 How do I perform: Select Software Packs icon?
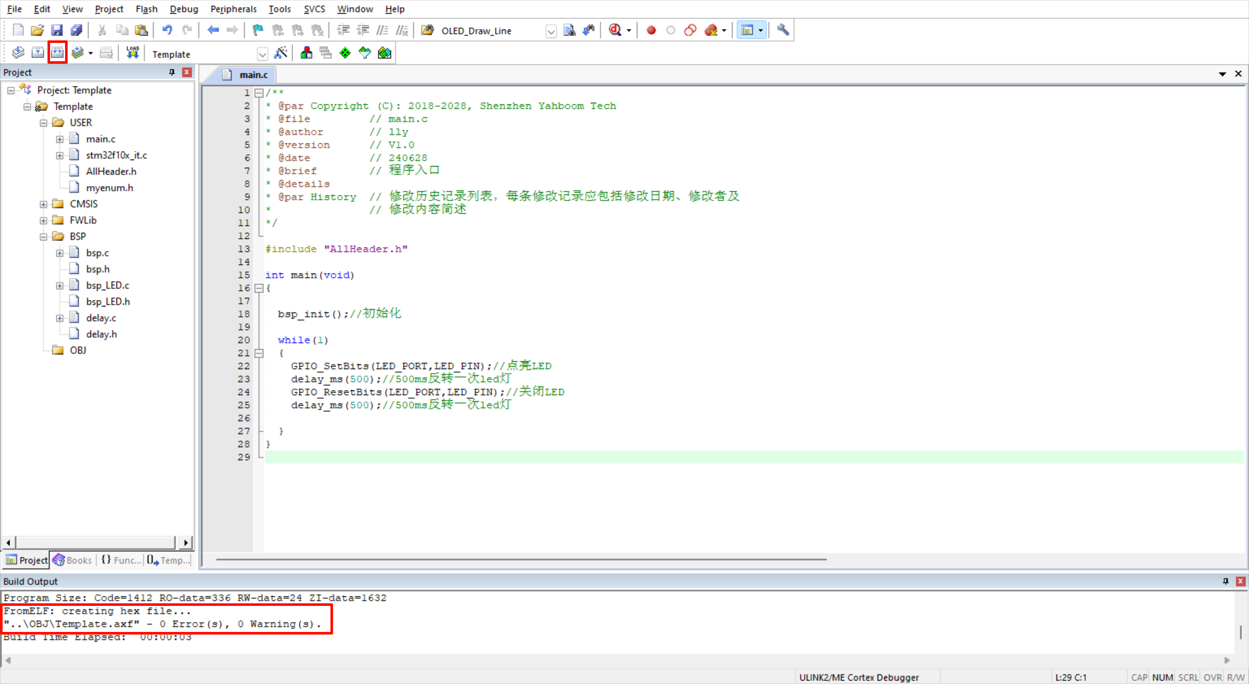pyautogui.click(x=365, y=53)
